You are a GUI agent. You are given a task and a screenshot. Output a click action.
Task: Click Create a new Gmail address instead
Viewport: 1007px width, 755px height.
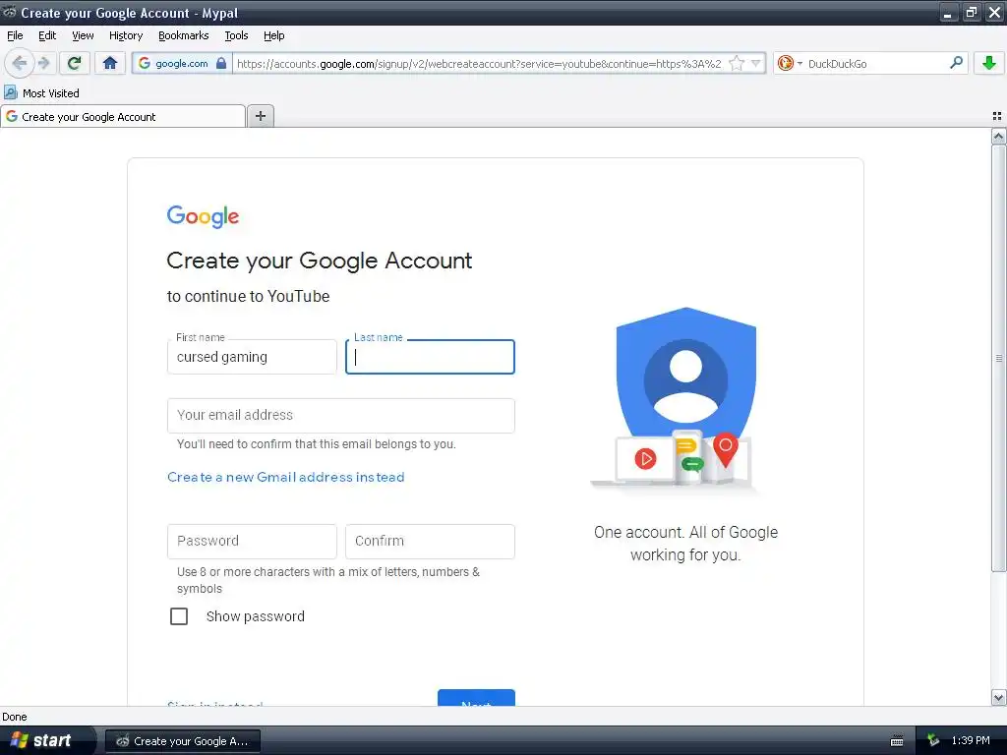click(286, 477)
